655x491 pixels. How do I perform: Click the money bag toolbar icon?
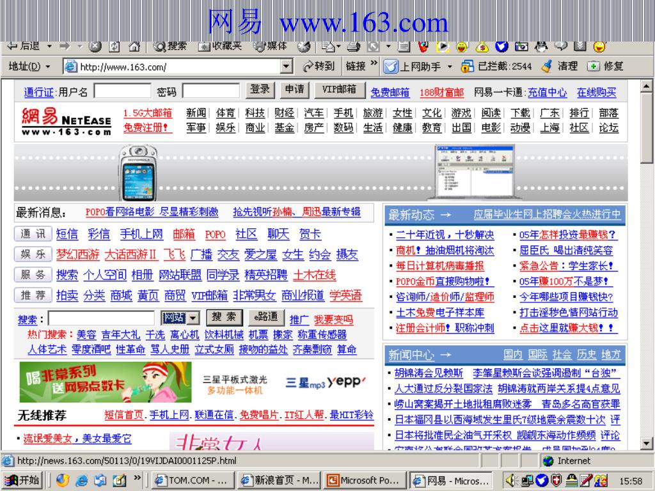(482, 46)
